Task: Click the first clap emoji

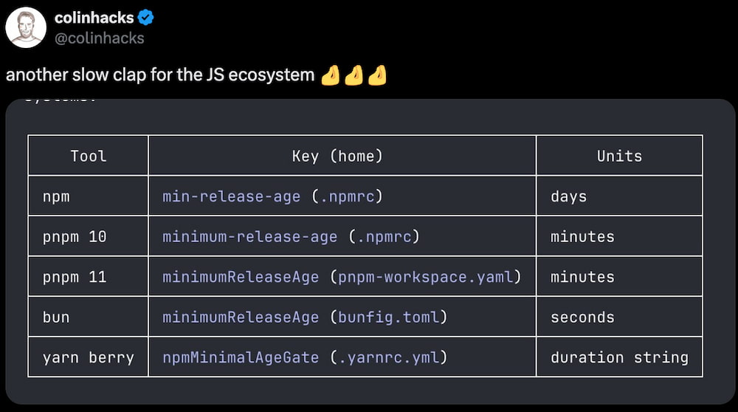Action: pos(331,75)
